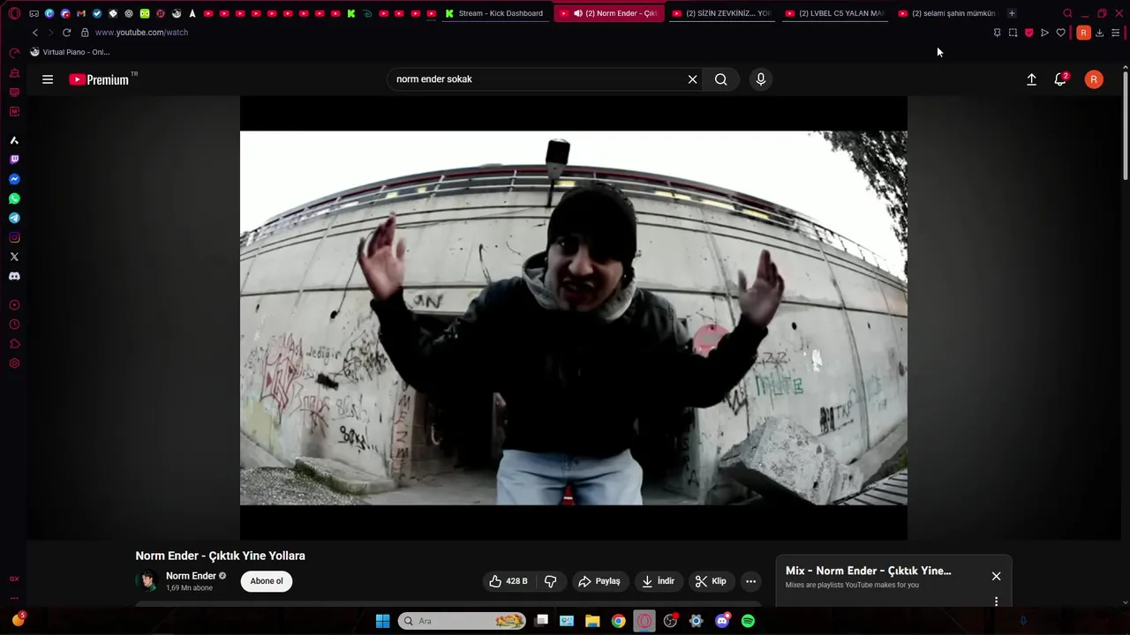This screenshot has width=1130, height=635.
Task: Create a clip with Klip button
Action: 712,581
